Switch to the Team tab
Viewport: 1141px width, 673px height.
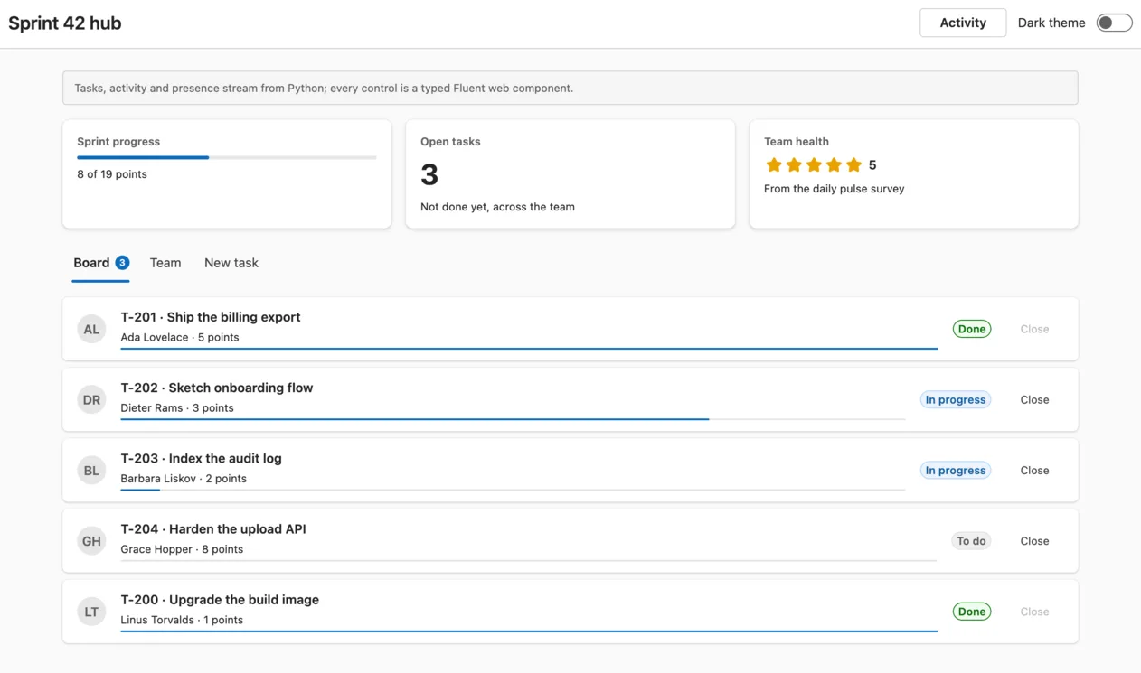pos(165,263)
